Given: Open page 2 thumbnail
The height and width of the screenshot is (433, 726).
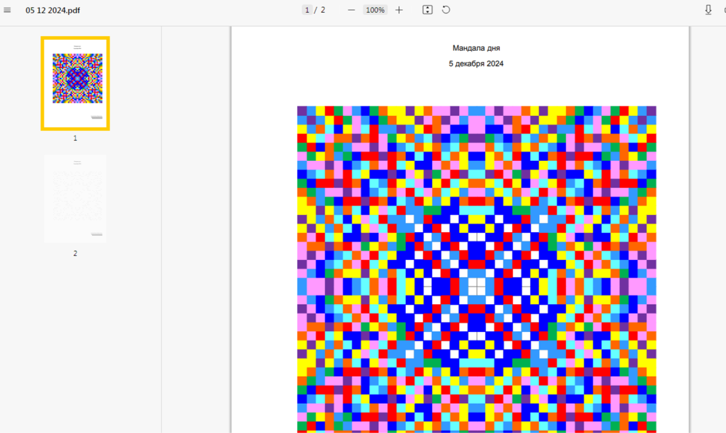Looking at the screenshot, I should pyautogui.click(x=75, y=198).
